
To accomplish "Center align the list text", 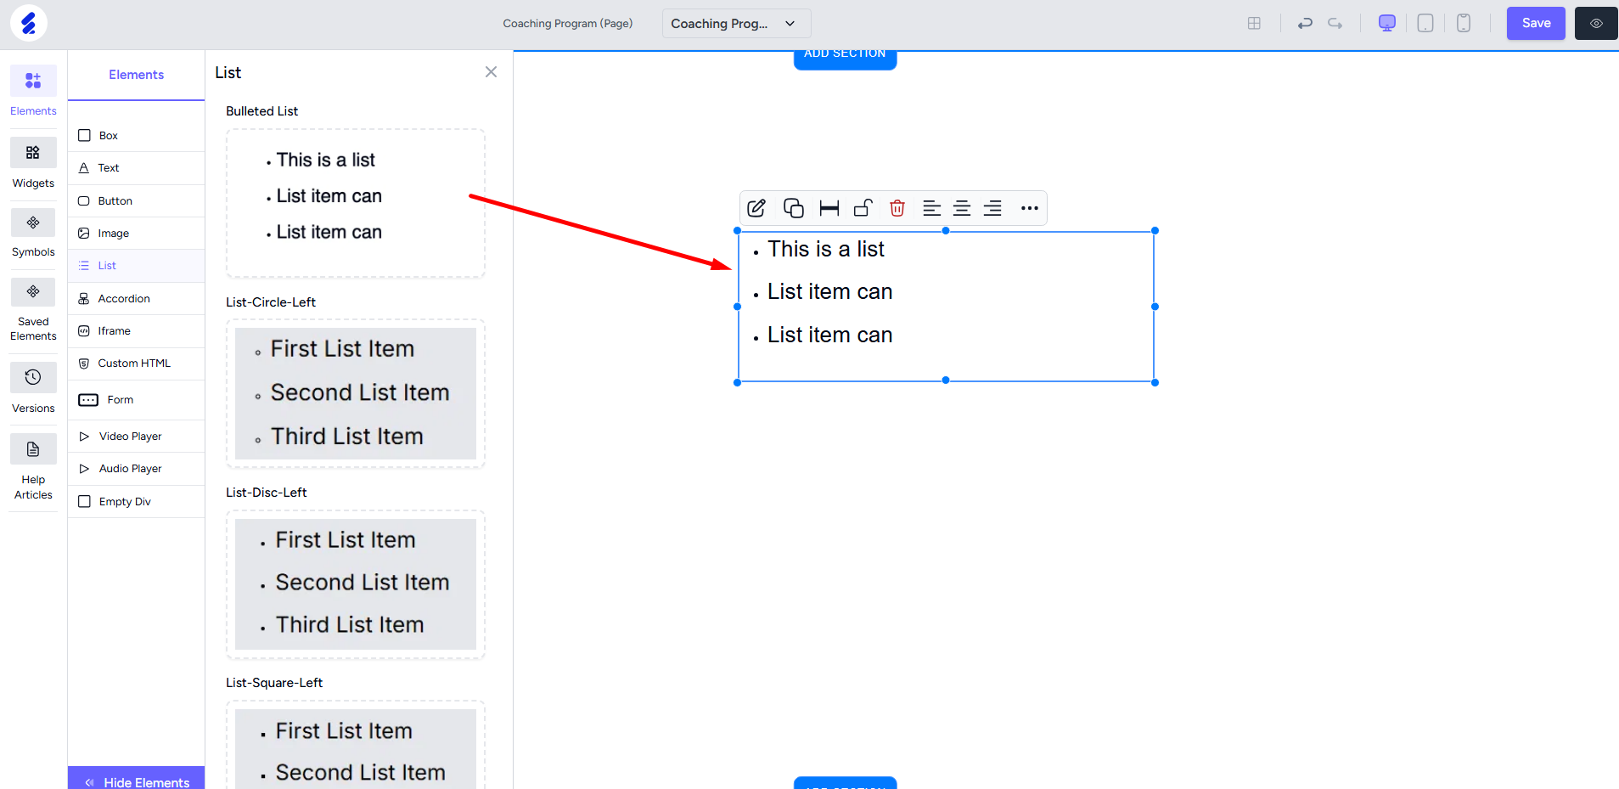I will (962, 208).
